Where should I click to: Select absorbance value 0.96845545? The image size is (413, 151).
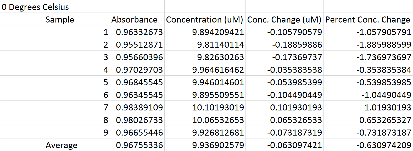coord(139,82)
